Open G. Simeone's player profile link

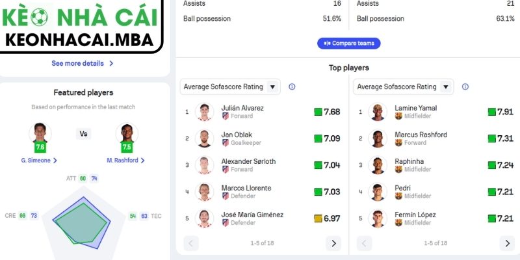tap(39, 160)
